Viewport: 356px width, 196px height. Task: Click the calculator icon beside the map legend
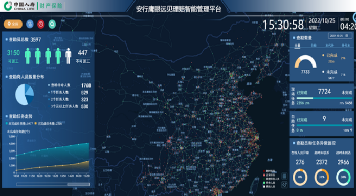[x=284, y=176]
